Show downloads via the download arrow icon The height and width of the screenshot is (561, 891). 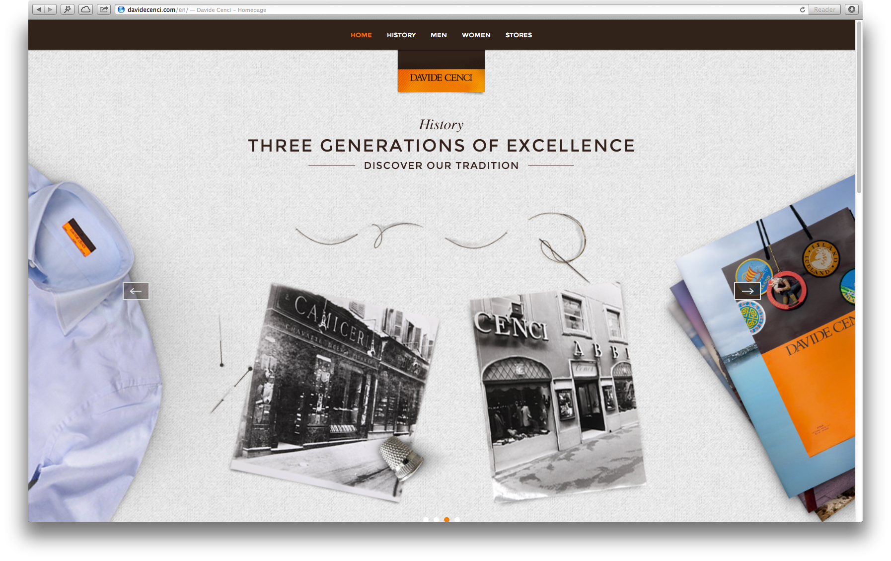852,9
